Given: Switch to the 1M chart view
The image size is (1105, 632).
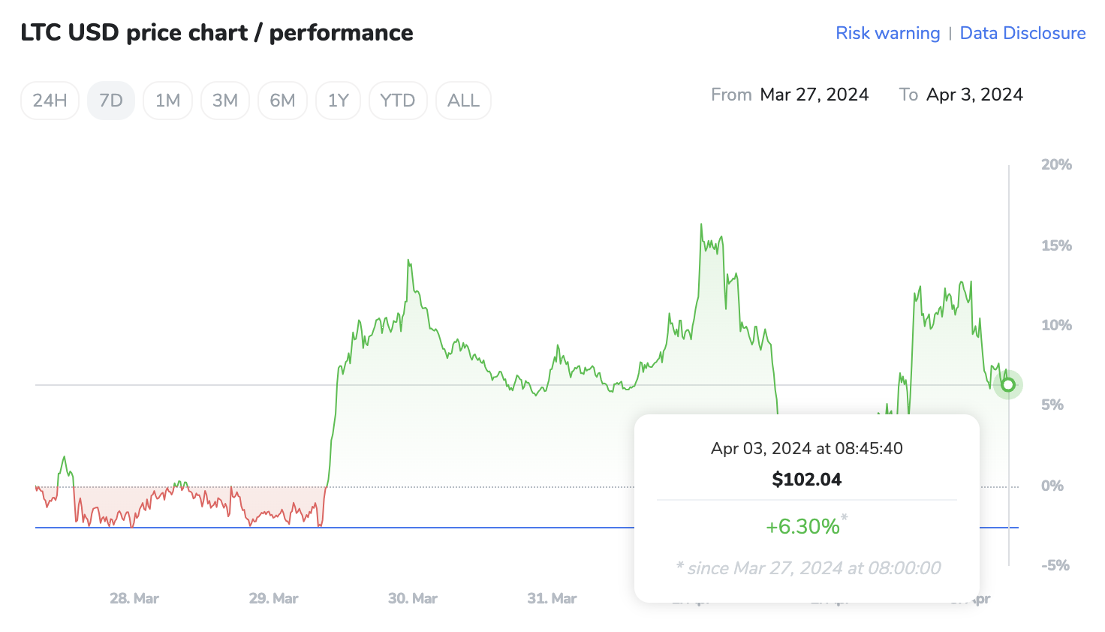Looking at the screenshot, I should click(167, 100).
